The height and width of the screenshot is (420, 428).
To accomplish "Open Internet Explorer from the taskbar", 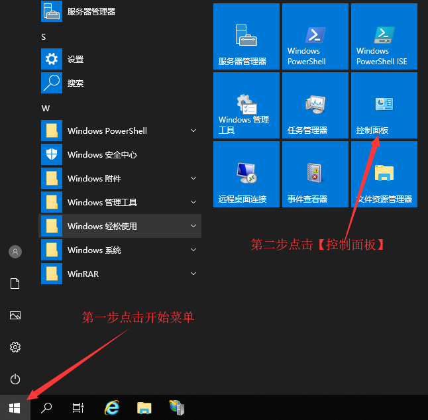I will click(112, 408).
